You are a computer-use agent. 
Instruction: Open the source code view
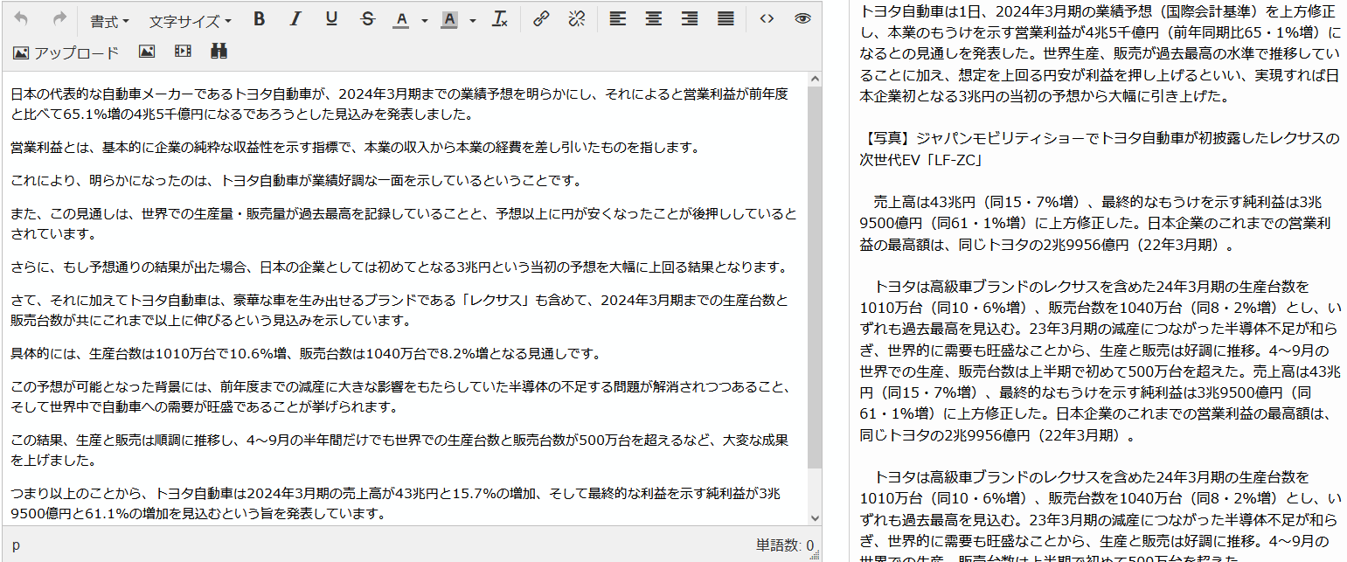(767, 19)
